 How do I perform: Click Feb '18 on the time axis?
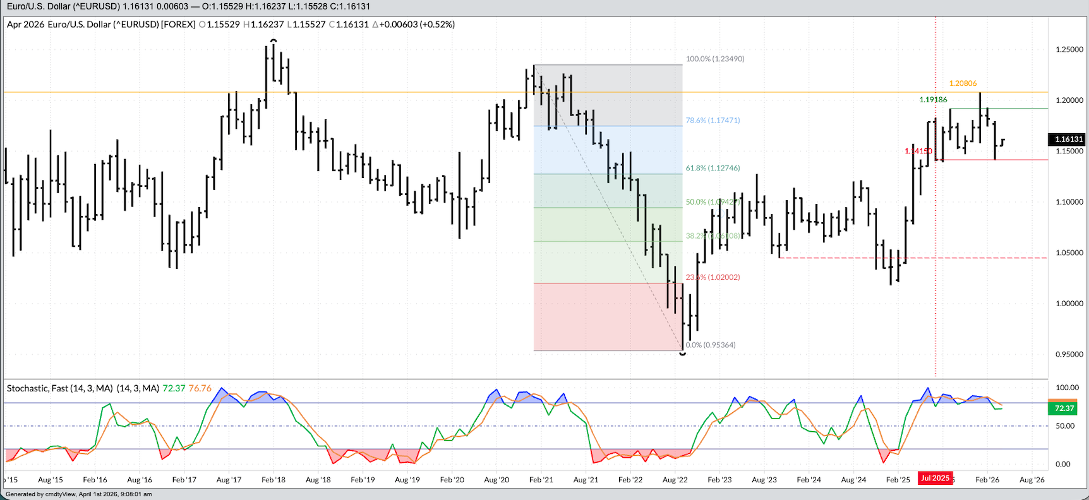[273, 480]
